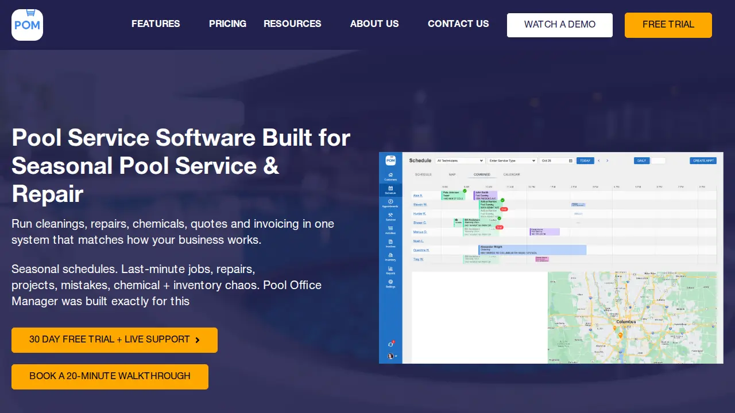Switch to the CALENDAR tab
Screen dimensions: 735x413
512,174
